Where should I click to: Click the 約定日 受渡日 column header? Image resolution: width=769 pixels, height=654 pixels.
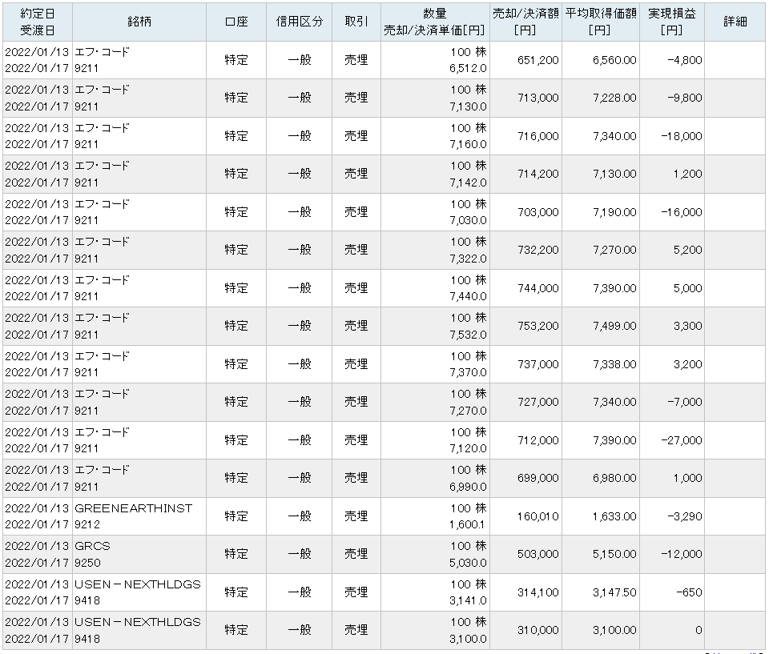pyautogui.click(x=38, y=22)
